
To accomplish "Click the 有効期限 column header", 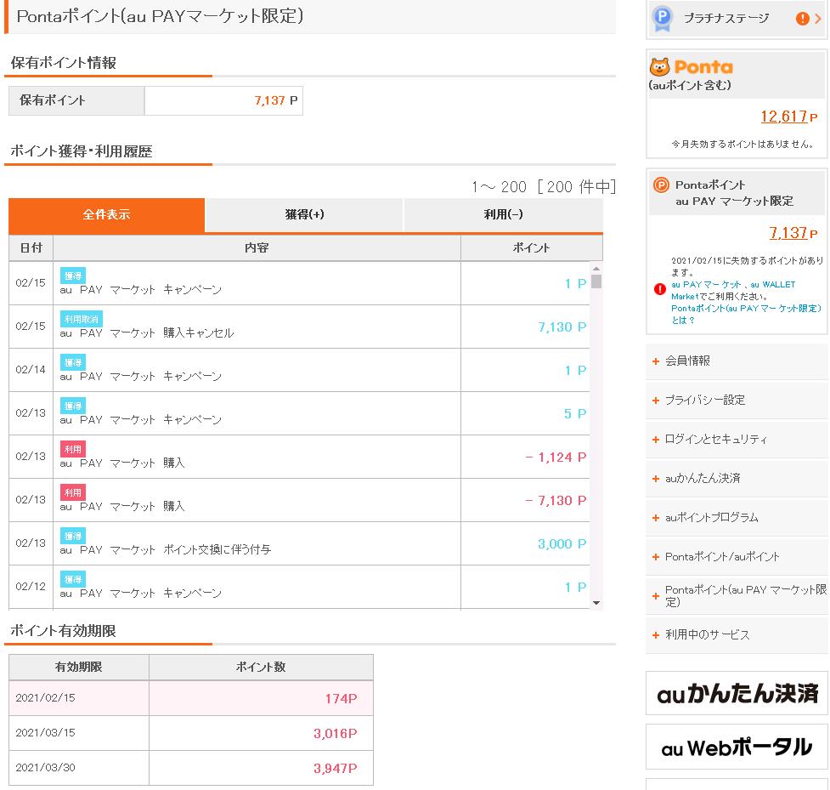I will click(x=79, y=667).
